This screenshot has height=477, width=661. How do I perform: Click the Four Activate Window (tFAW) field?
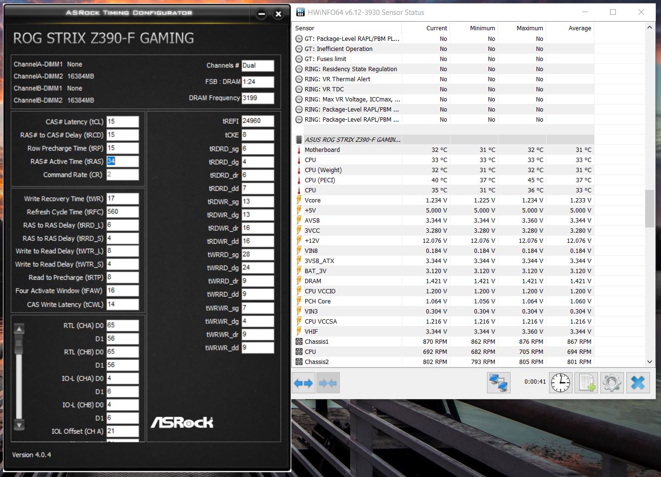(122, 290)
